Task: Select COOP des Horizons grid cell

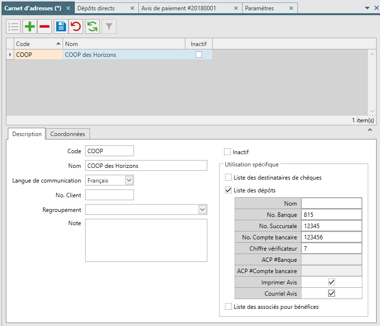Action: pyautogui.click(x=124, y=54)
